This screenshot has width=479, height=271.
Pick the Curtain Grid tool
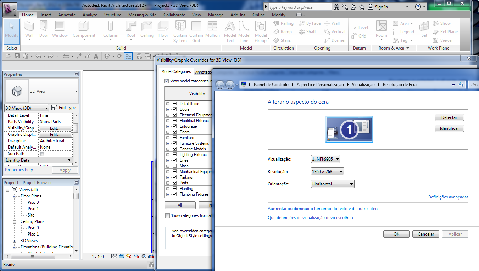point(196,31)
